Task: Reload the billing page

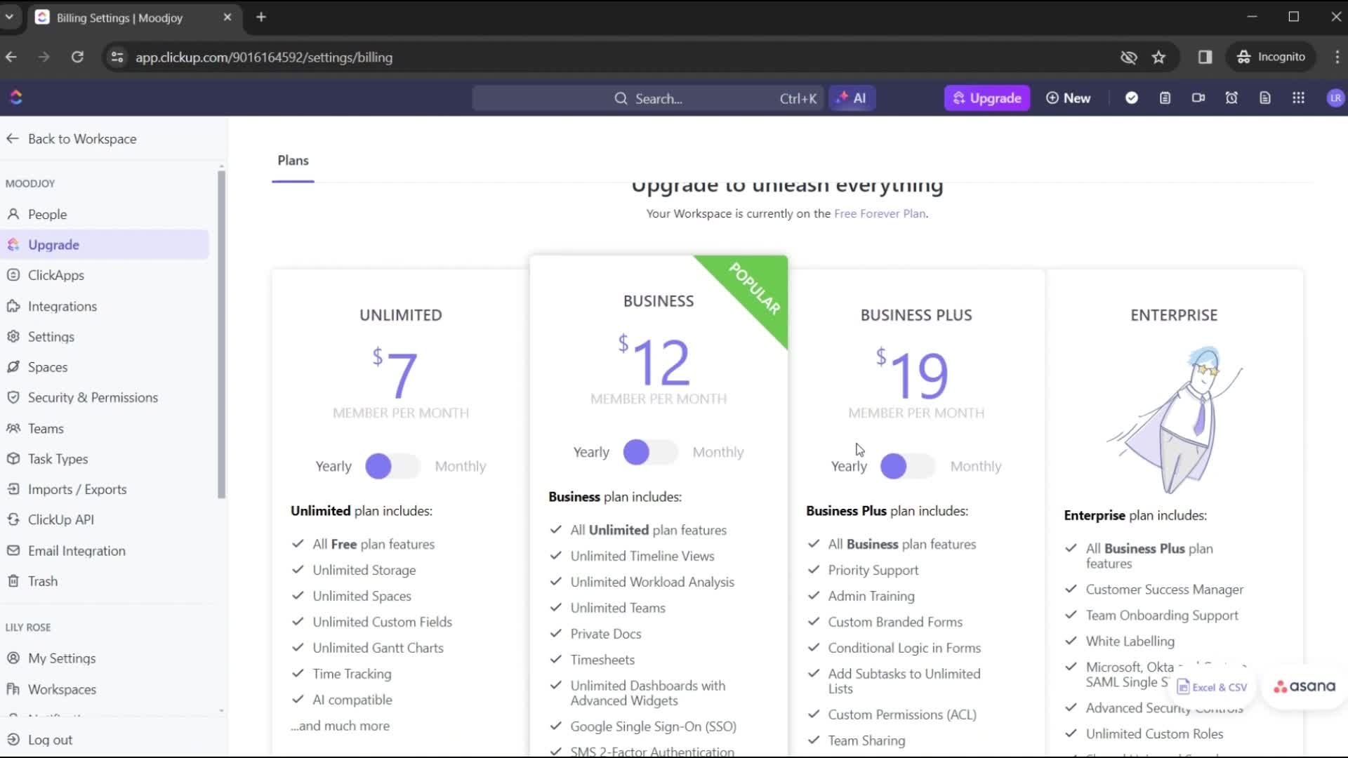Action: click(77, 58)
